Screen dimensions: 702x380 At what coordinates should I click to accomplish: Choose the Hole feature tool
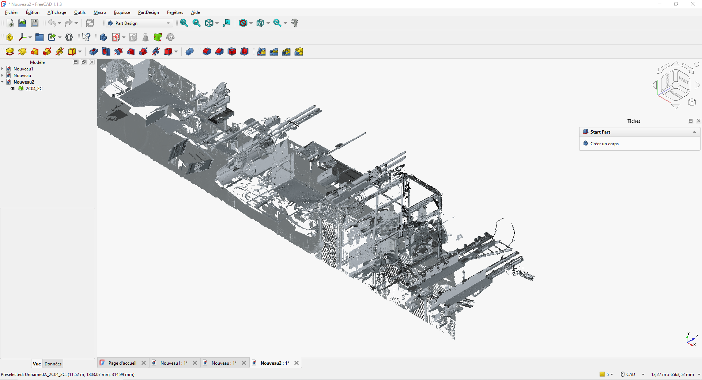[106, 51]
